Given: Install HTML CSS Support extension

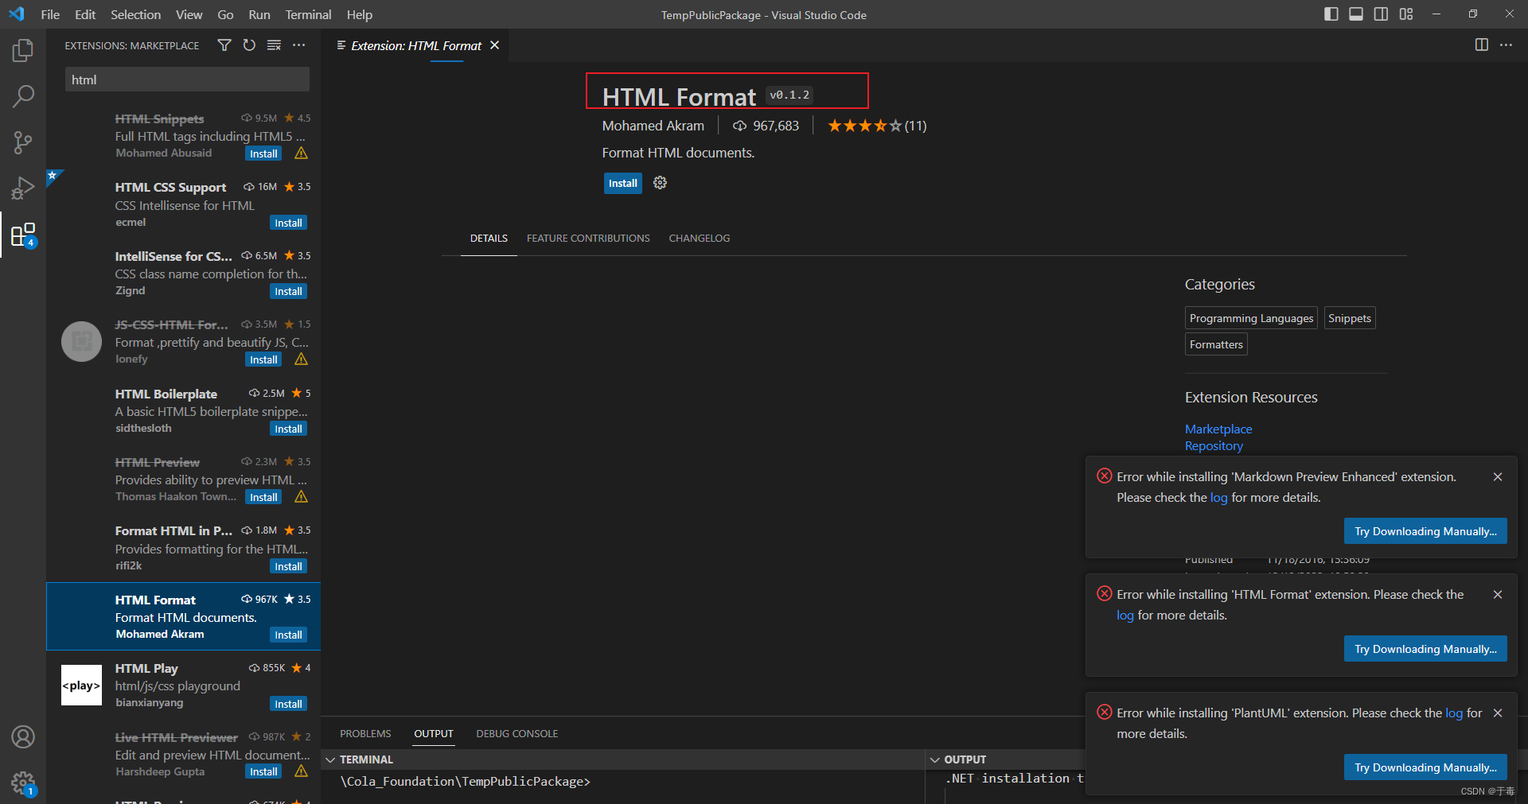Looking at the screenshot, I should coord(288,223).
